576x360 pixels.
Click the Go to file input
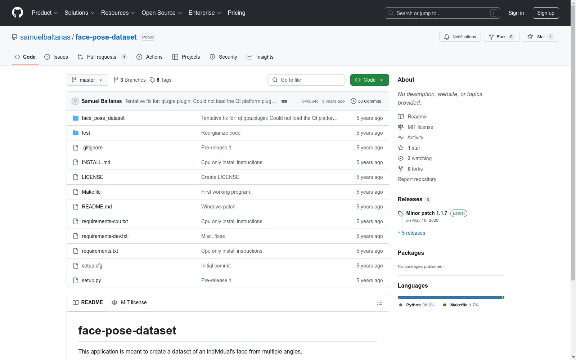[306, 80]
